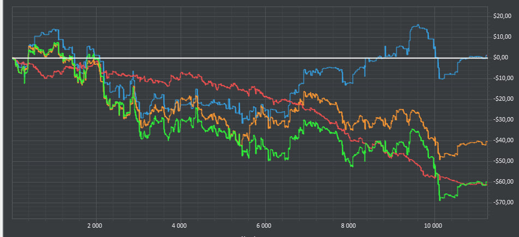The width and height of the screenshot is (519, 237).
Task: Click the -$30,00 y-axis label
Action: coord(500,120)
